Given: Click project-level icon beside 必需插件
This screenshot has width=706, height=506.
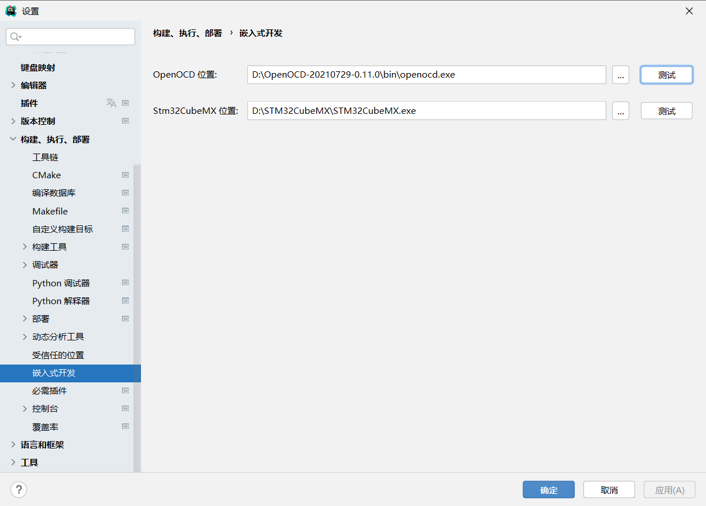Looking at the screenshot, I should click(x=125, y=390).
